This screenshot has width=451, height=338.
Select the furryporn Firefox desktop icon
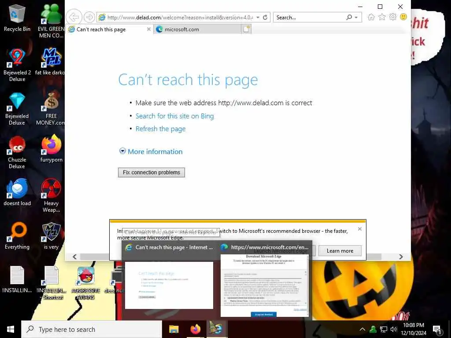[51, 149]
